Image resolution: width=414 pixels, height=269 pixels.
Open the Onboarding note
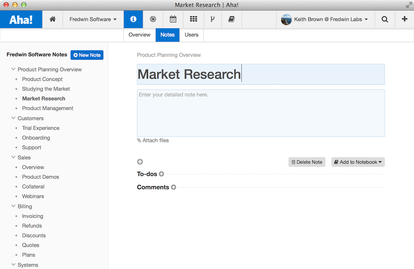click(36, 138)
